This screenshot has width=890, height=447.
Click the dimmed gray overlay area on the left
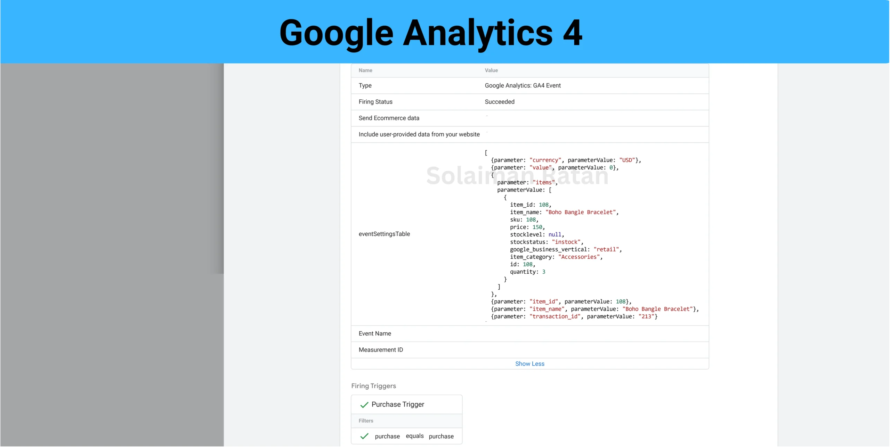pos(111,243)
